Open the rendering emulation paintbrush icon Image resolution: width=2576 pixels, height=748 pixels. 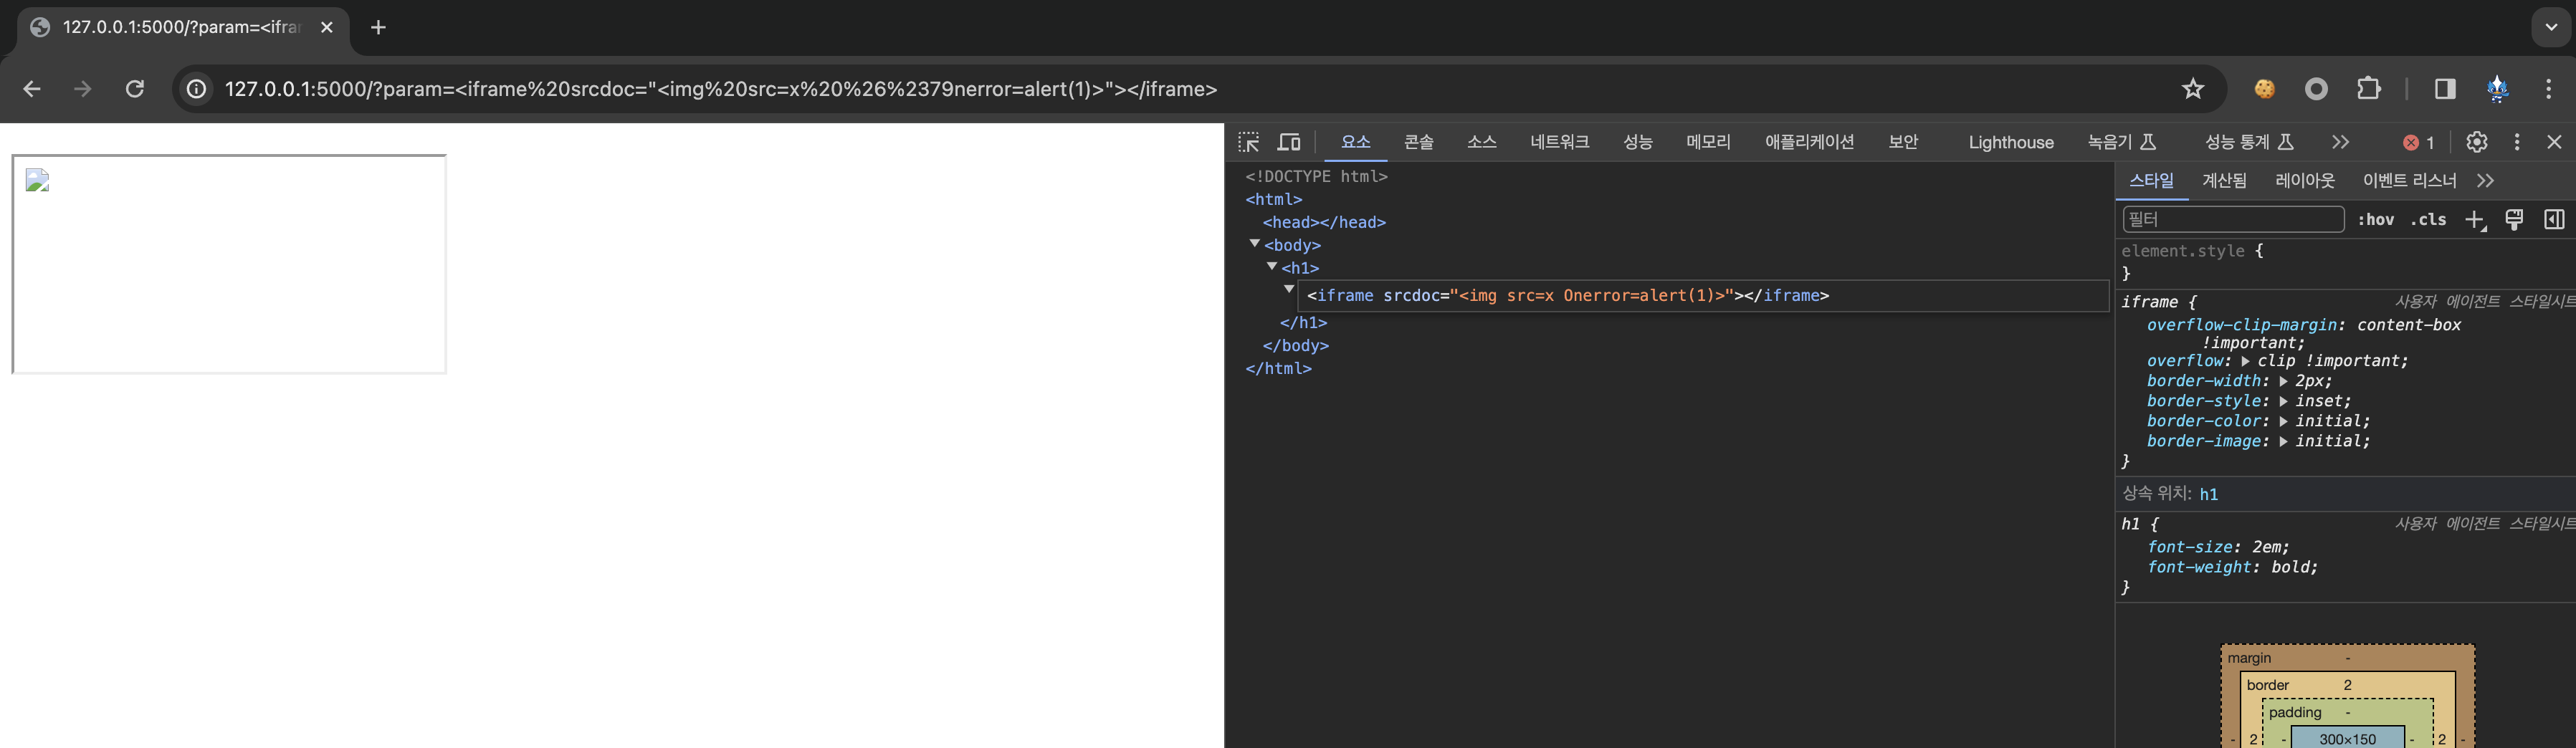pyautogui.click(x=2514, y=220)
